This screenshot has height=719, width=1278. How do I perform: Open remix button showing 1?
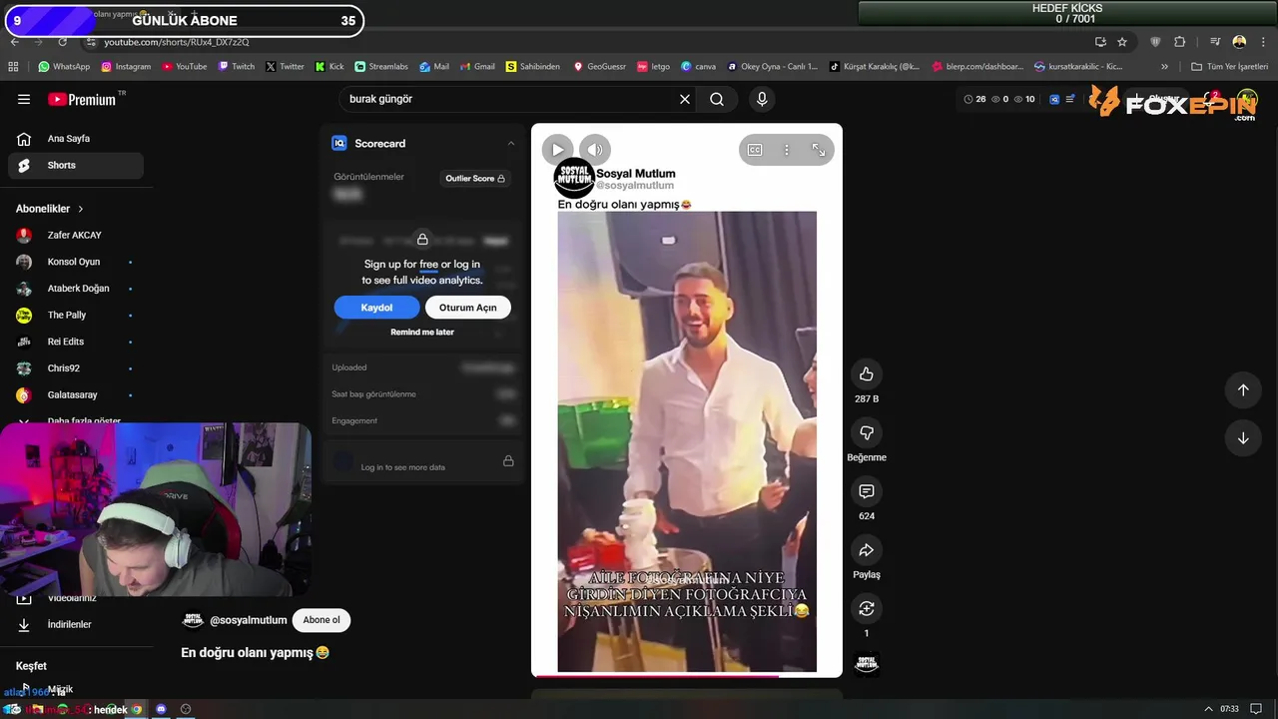[867, 608]
